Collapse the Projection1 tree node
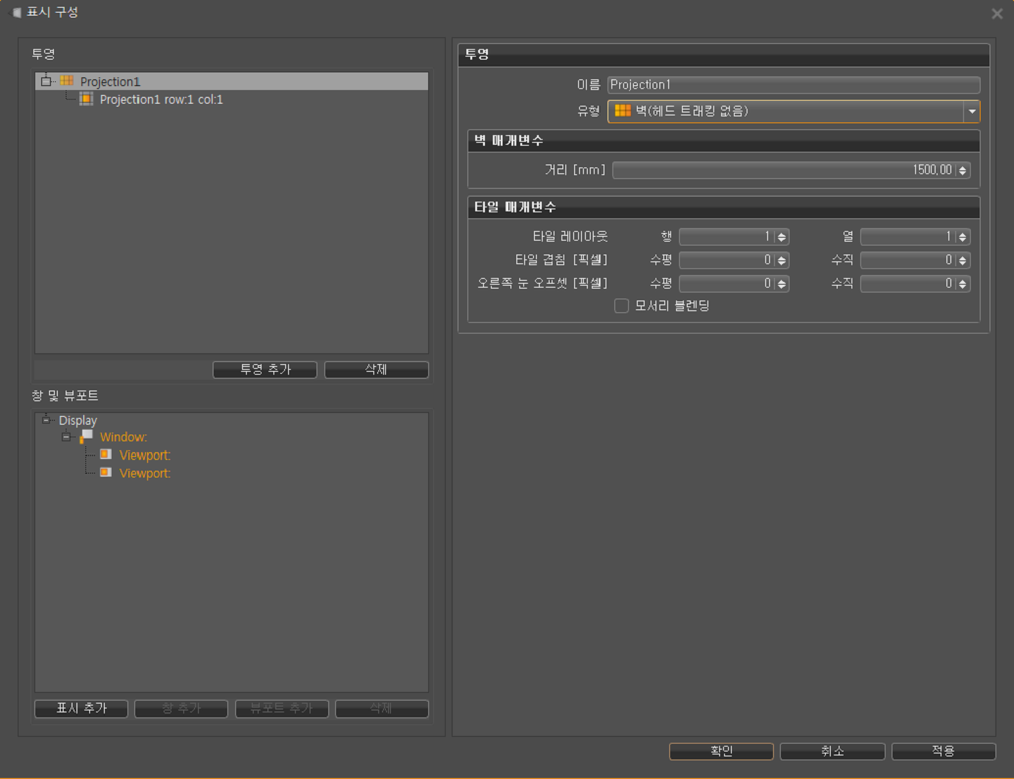 [46, 81]
